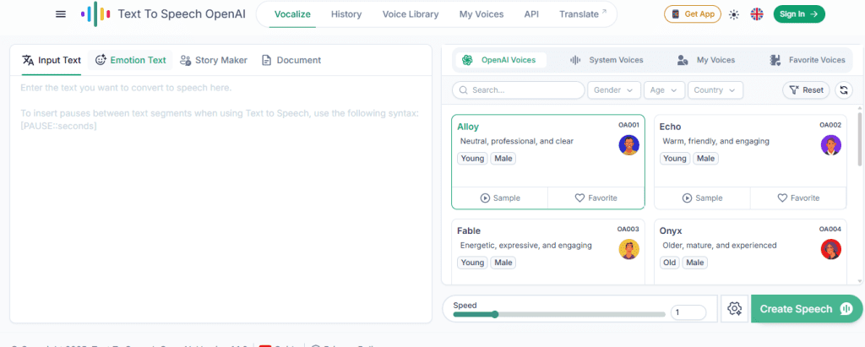This screenshot has height=347, width=865.
Task: Play the Alloy voice Sample
Action: (500, 198)
